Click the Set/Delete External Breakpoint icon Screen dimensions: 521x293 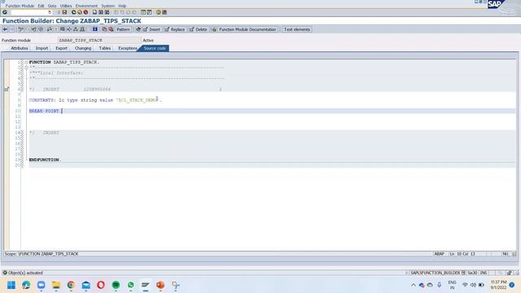(111, 29)
